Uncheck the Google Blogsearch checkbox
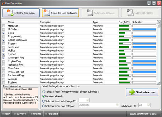 tap(4, 40)
